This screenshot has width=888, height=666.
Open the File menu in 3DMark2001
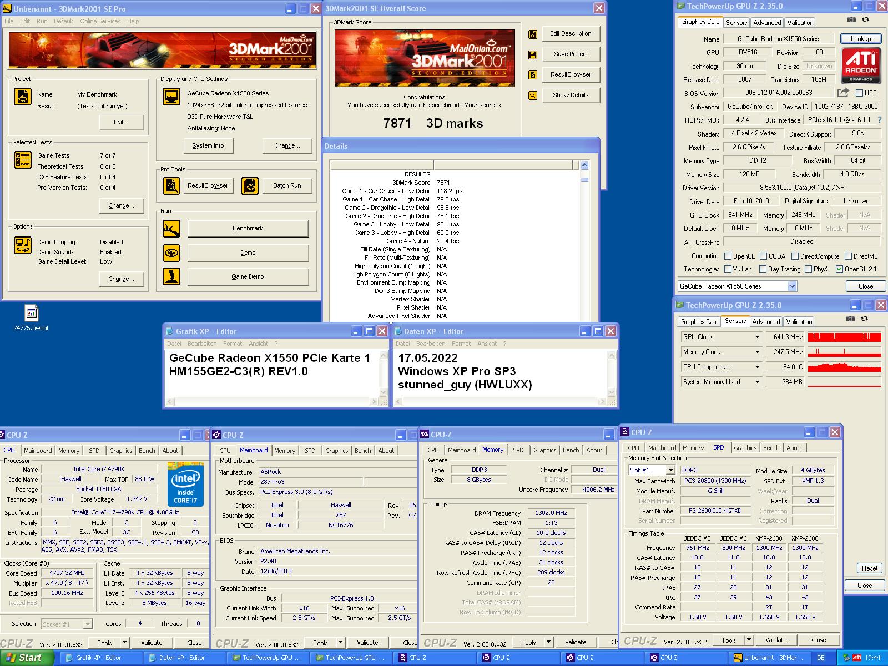[9, 21]
